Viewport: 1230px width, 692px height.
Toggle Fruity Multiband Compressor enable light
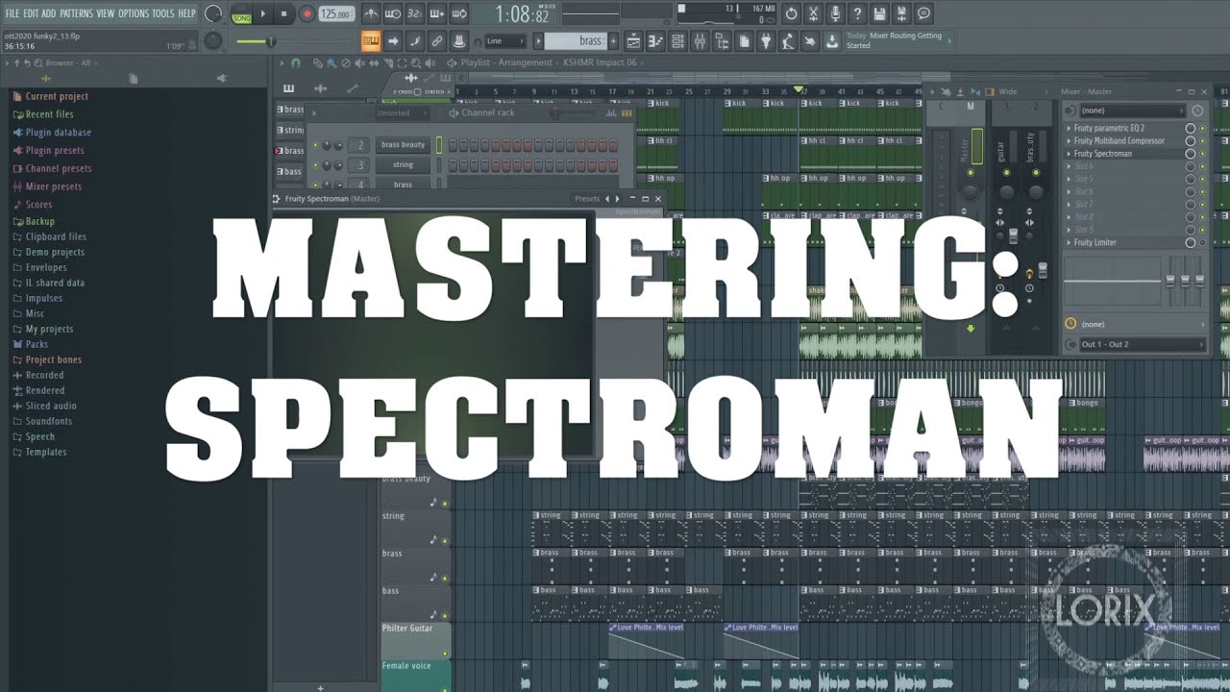point(1201,140)
